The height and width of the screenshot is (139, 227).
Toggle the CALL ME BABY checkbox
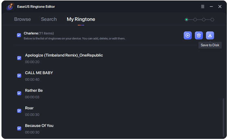[19, 75]
